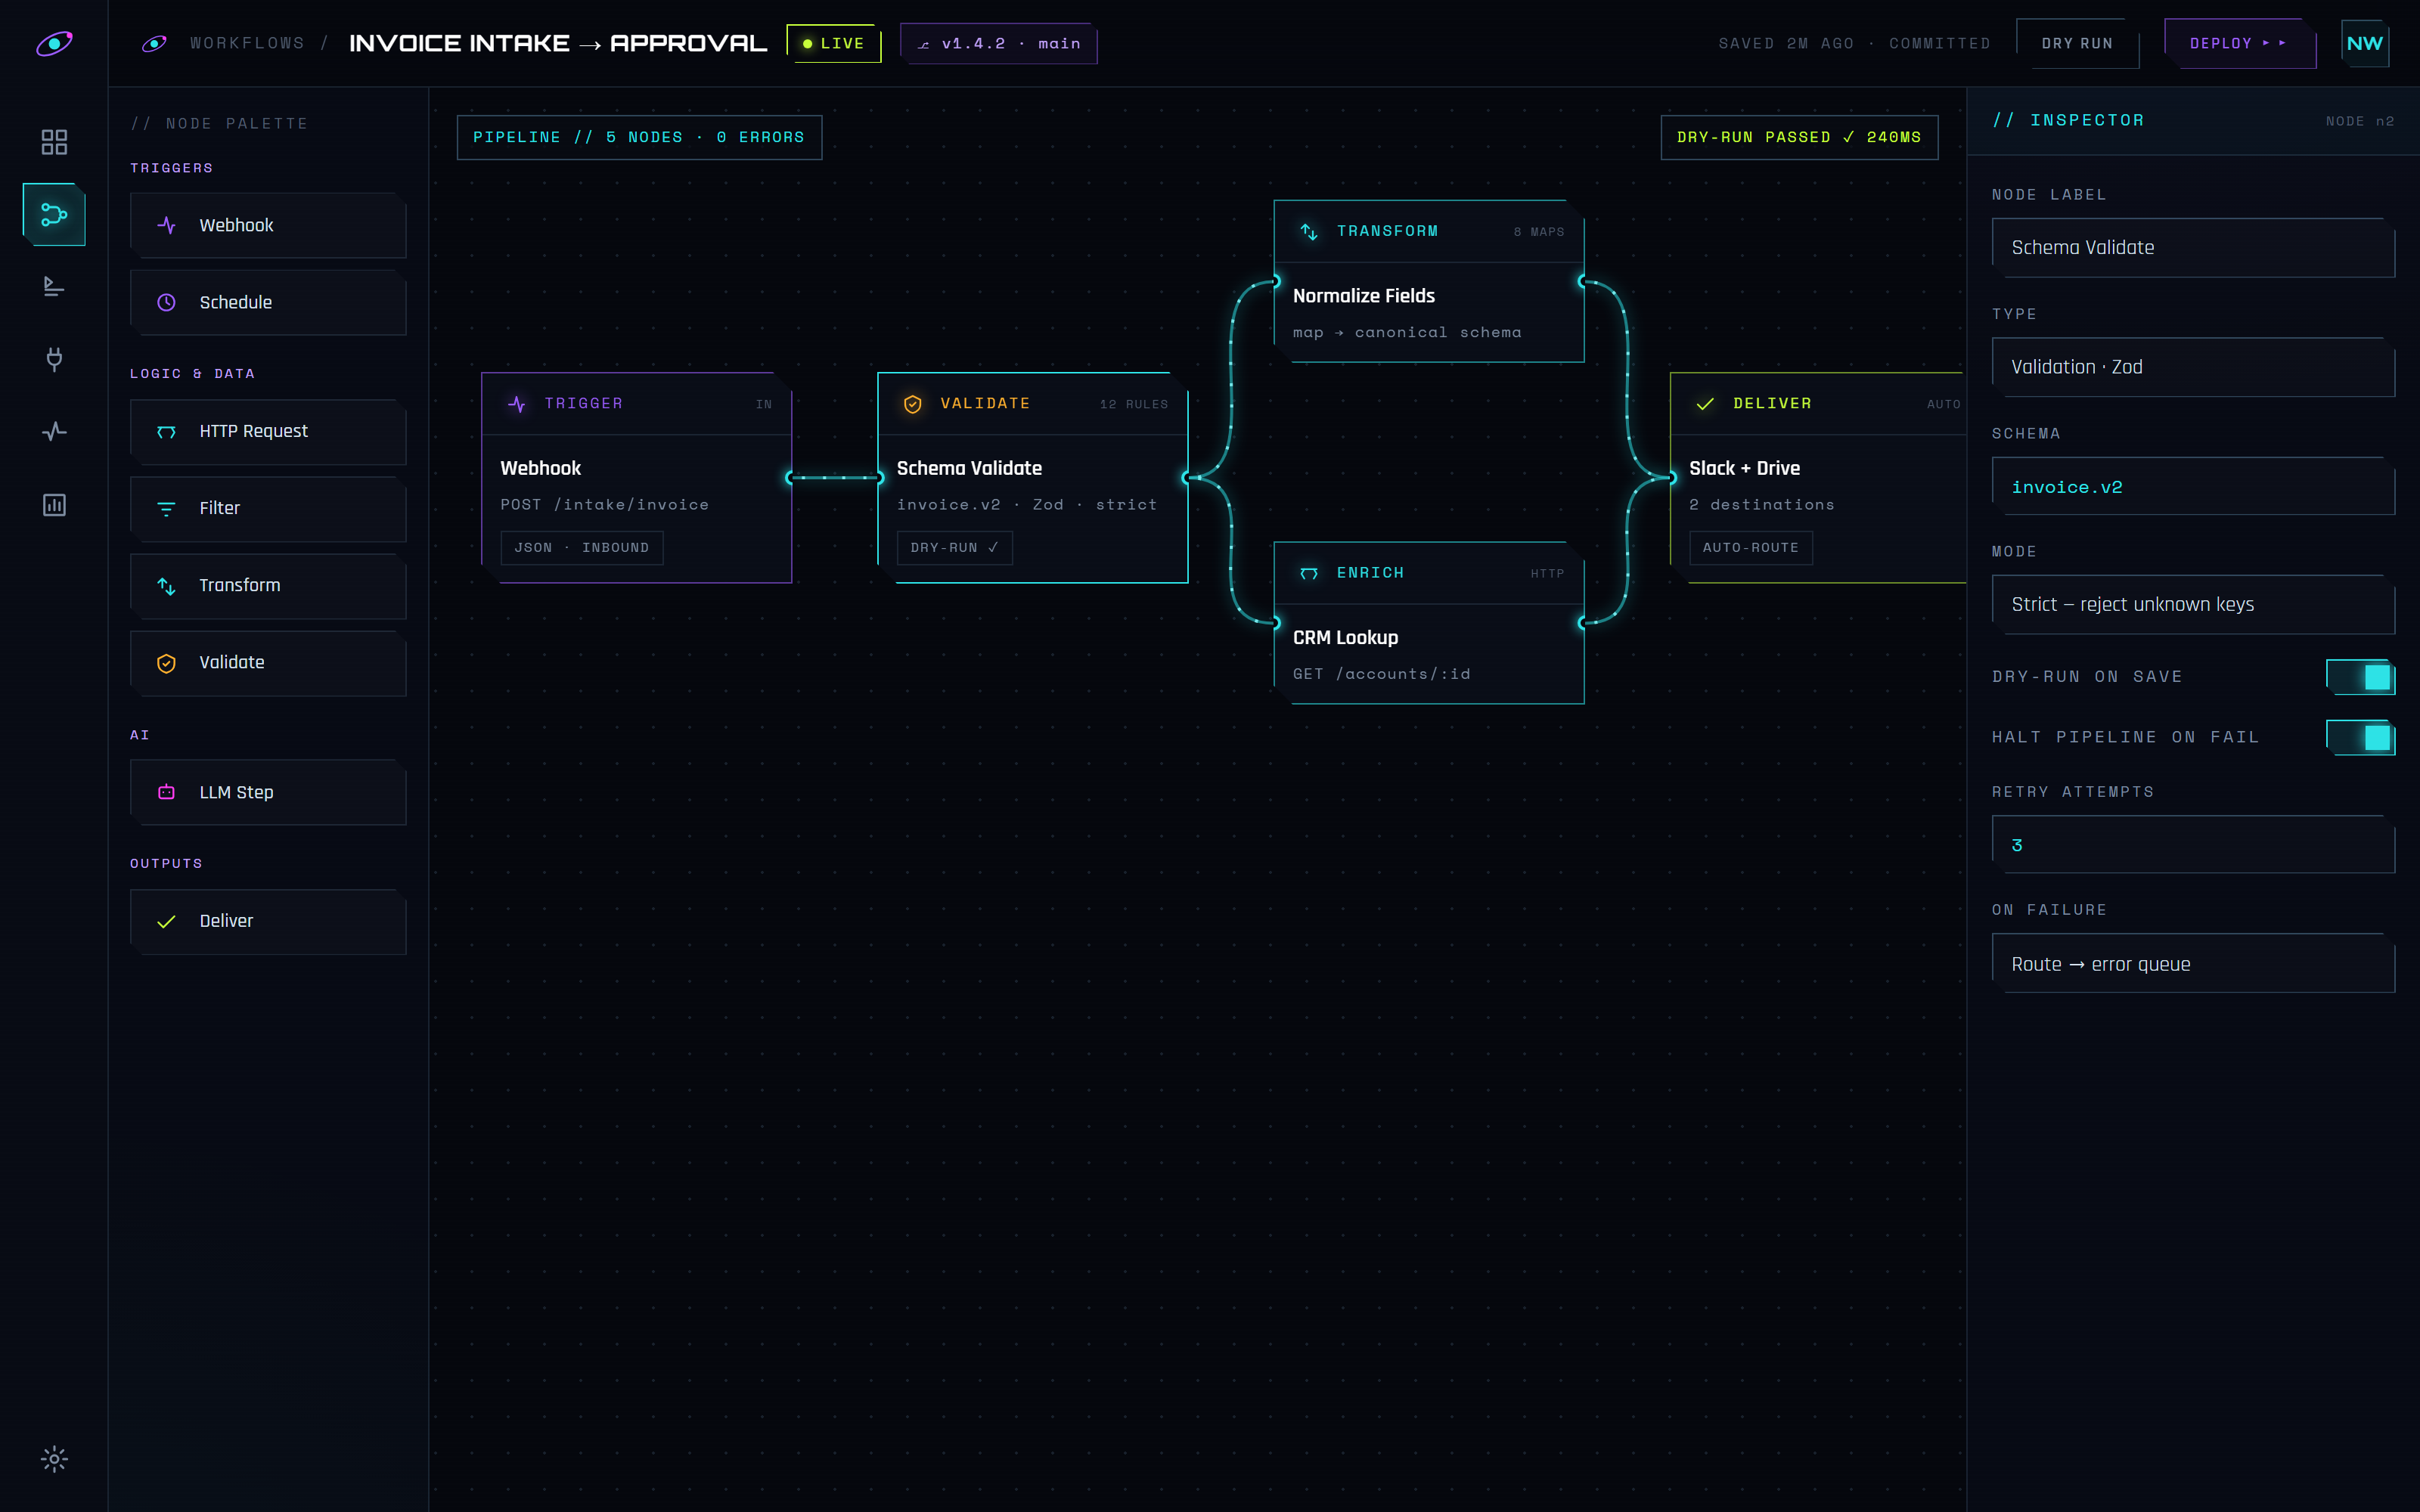Screen dimensions: 2420x1512
Task: Add Webhook trigger from palette
Action: 268,225
